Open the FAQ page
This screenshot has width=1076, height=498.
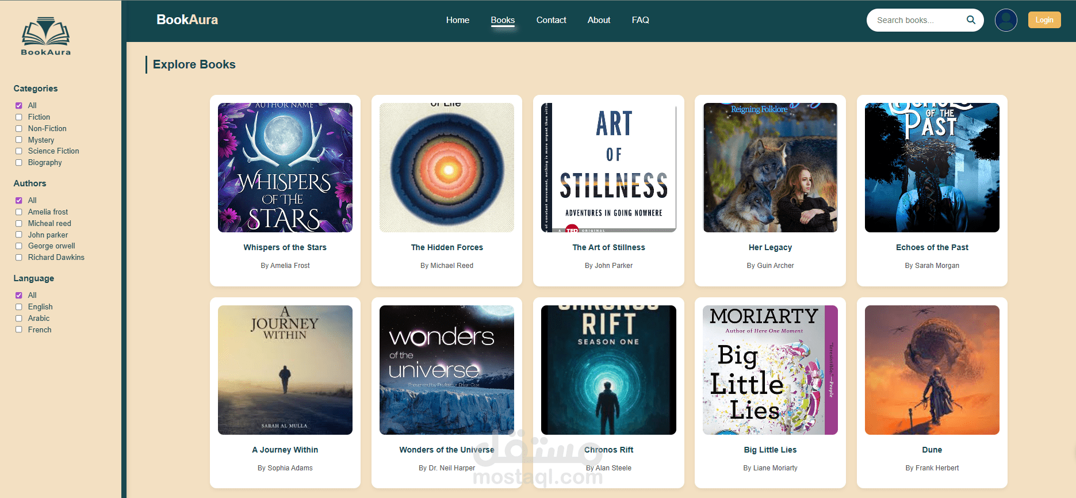coord(640,20)
